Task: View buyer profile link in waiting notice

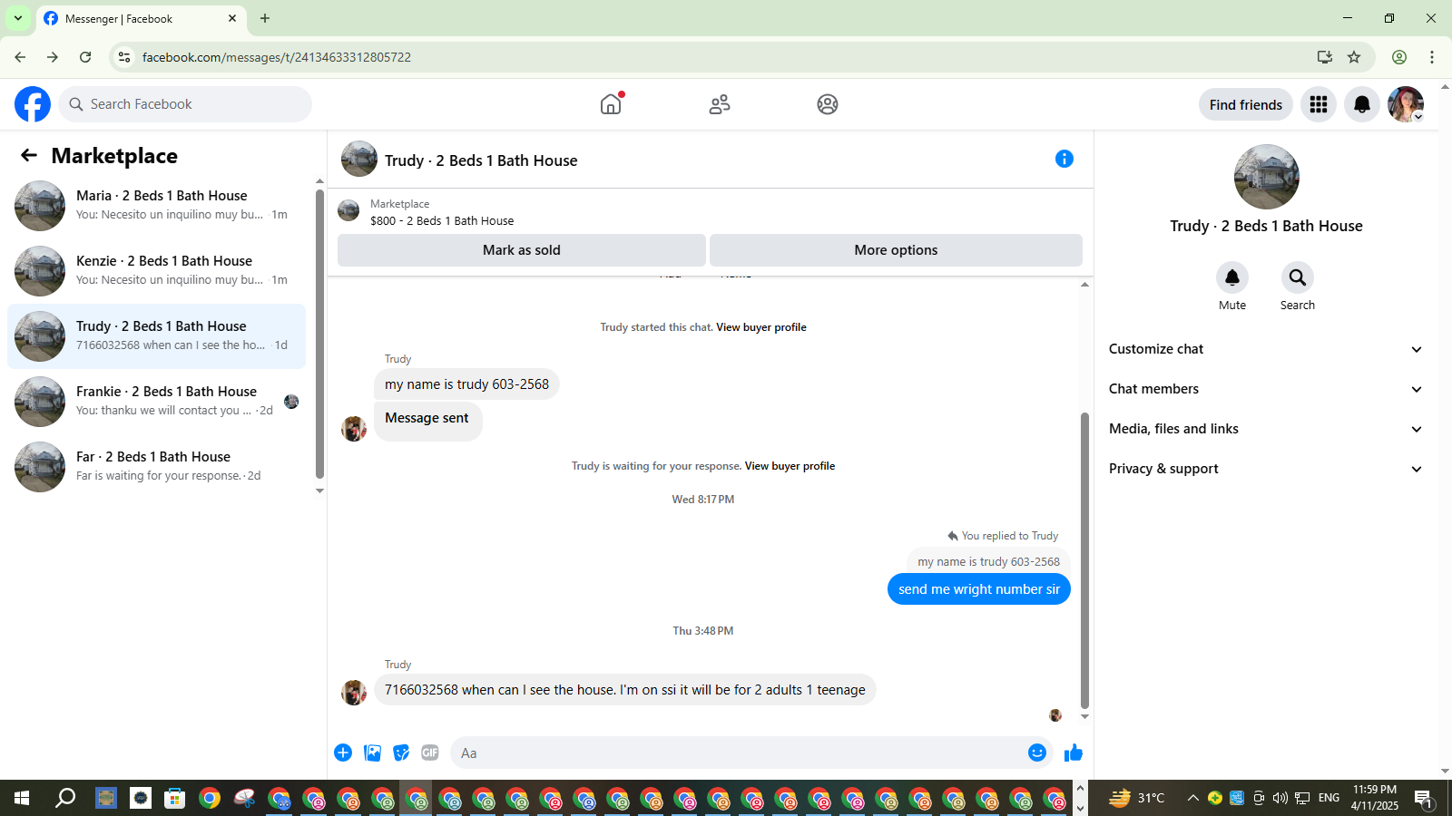Action: coord(790,466)
